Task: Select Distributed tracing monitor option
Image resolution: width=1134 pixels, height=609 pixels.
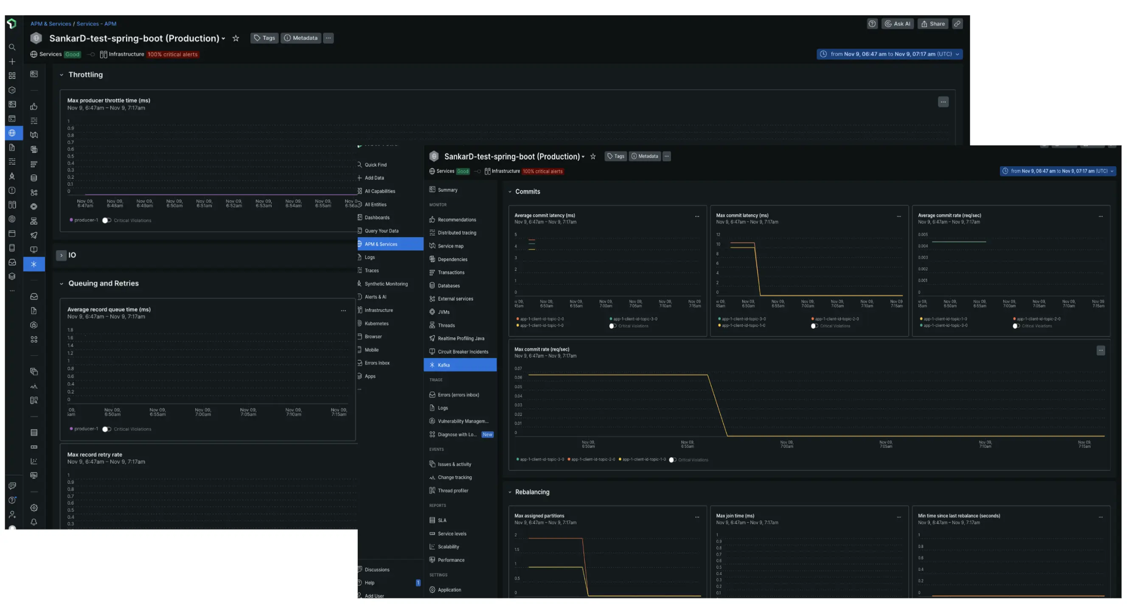Action: (456, 232)
